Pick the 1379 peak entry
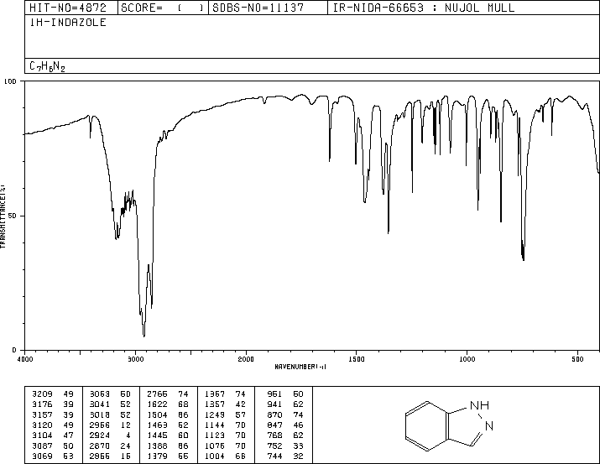 click(157, 456)
